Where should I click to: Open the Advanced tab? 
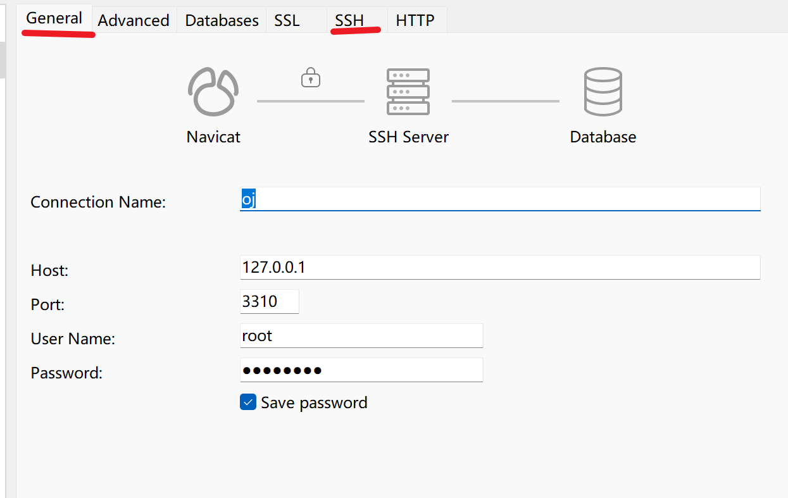[x=134, y=20]
